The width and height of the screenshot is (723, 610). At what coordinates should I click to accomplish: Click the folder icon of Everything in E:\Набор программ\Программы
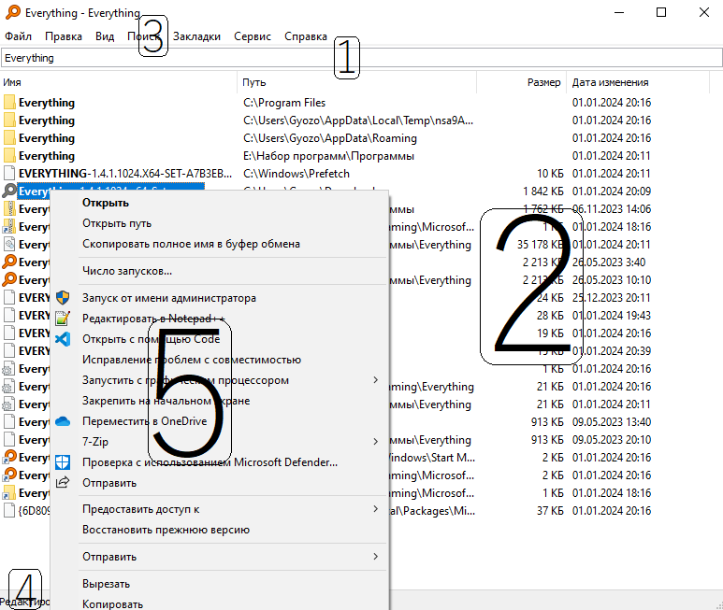(x=9, y=156)
